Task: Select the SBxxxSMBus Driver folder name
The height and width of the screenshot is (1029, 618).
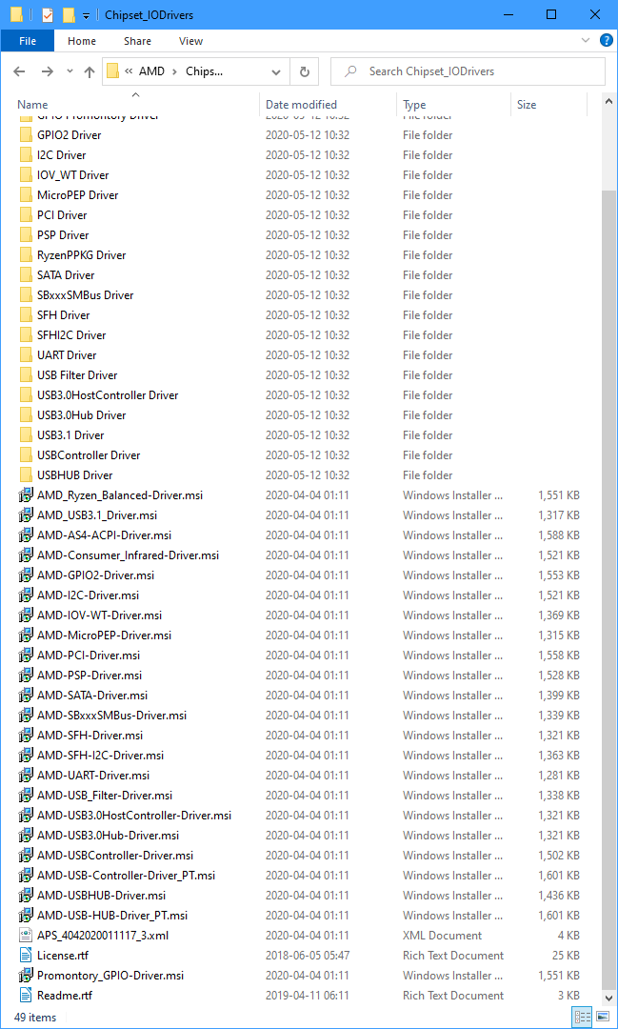Action: 86,295
